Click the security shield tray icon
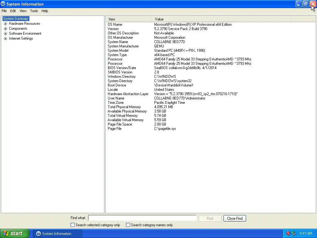Screen dimensions: 317x238 click(x=288, y=233)
